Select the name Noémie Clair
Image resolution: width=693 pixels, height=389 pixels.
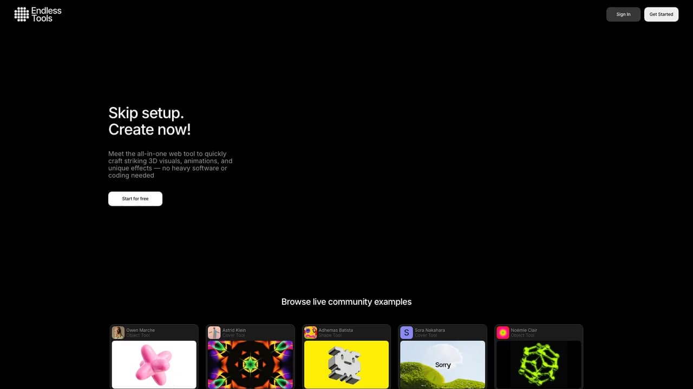pyautogui.click(x=524, y=330)
